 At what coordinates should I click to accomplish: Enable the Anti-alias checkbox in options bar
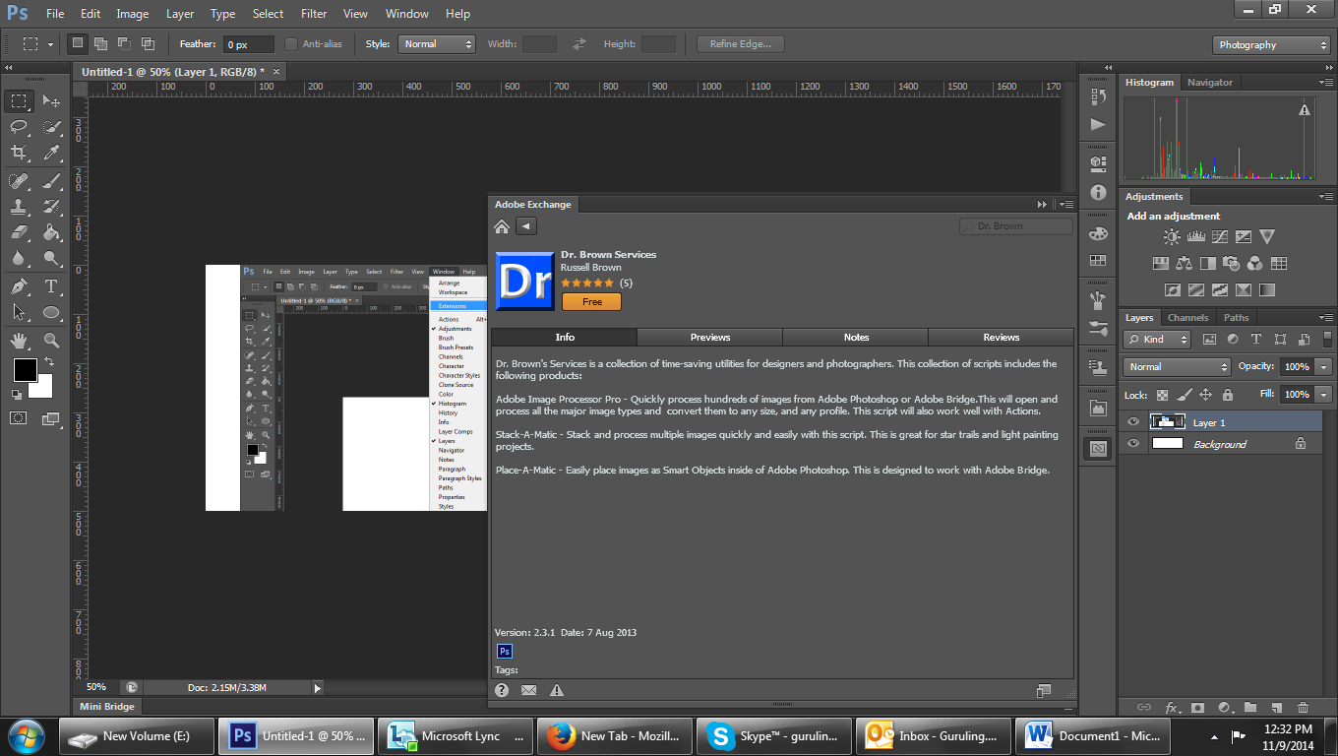[x=291, y=43]
